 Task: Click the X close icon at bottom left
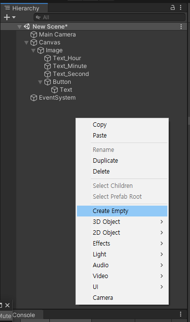point(7,305)
